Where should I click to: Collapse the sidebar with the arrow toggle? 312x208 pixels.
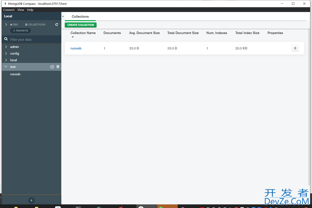(x=63, y=16)
